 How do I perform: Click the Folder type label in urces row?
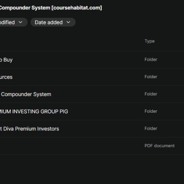tap(151, 77)
